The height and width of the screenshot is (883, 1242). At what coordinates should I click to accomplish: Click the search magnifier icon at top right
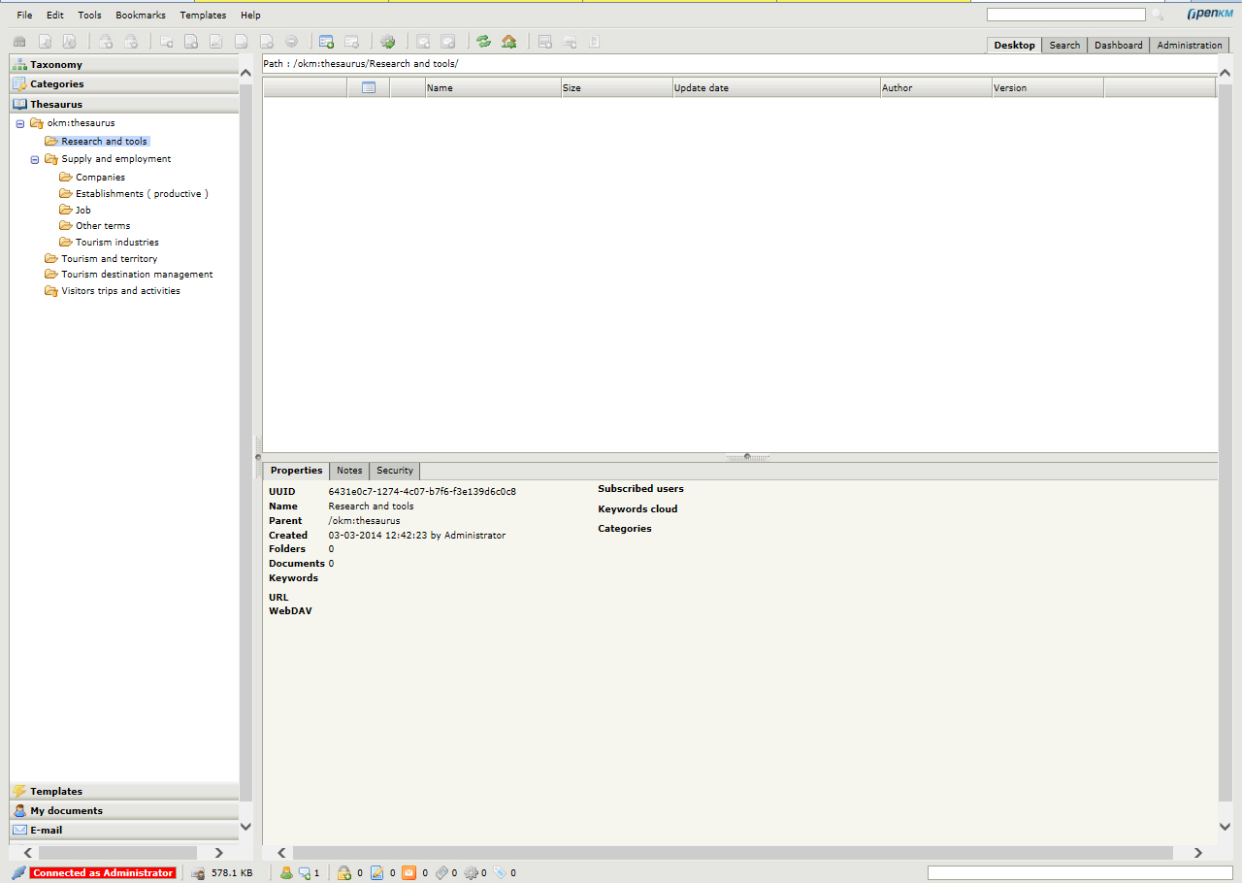(1158, 16)
